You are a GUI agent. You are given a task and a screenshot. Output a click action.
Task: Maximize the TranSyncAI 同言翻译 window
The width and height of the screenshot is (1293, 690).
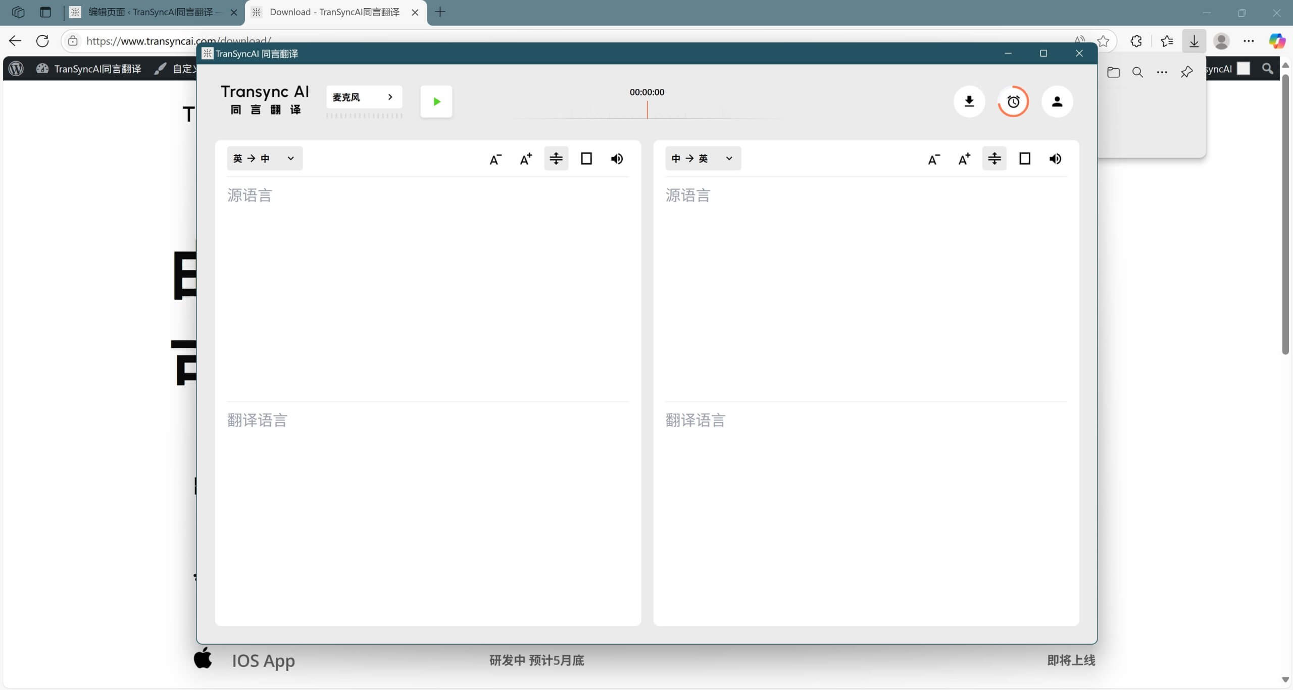click(x=1043, y=54)
